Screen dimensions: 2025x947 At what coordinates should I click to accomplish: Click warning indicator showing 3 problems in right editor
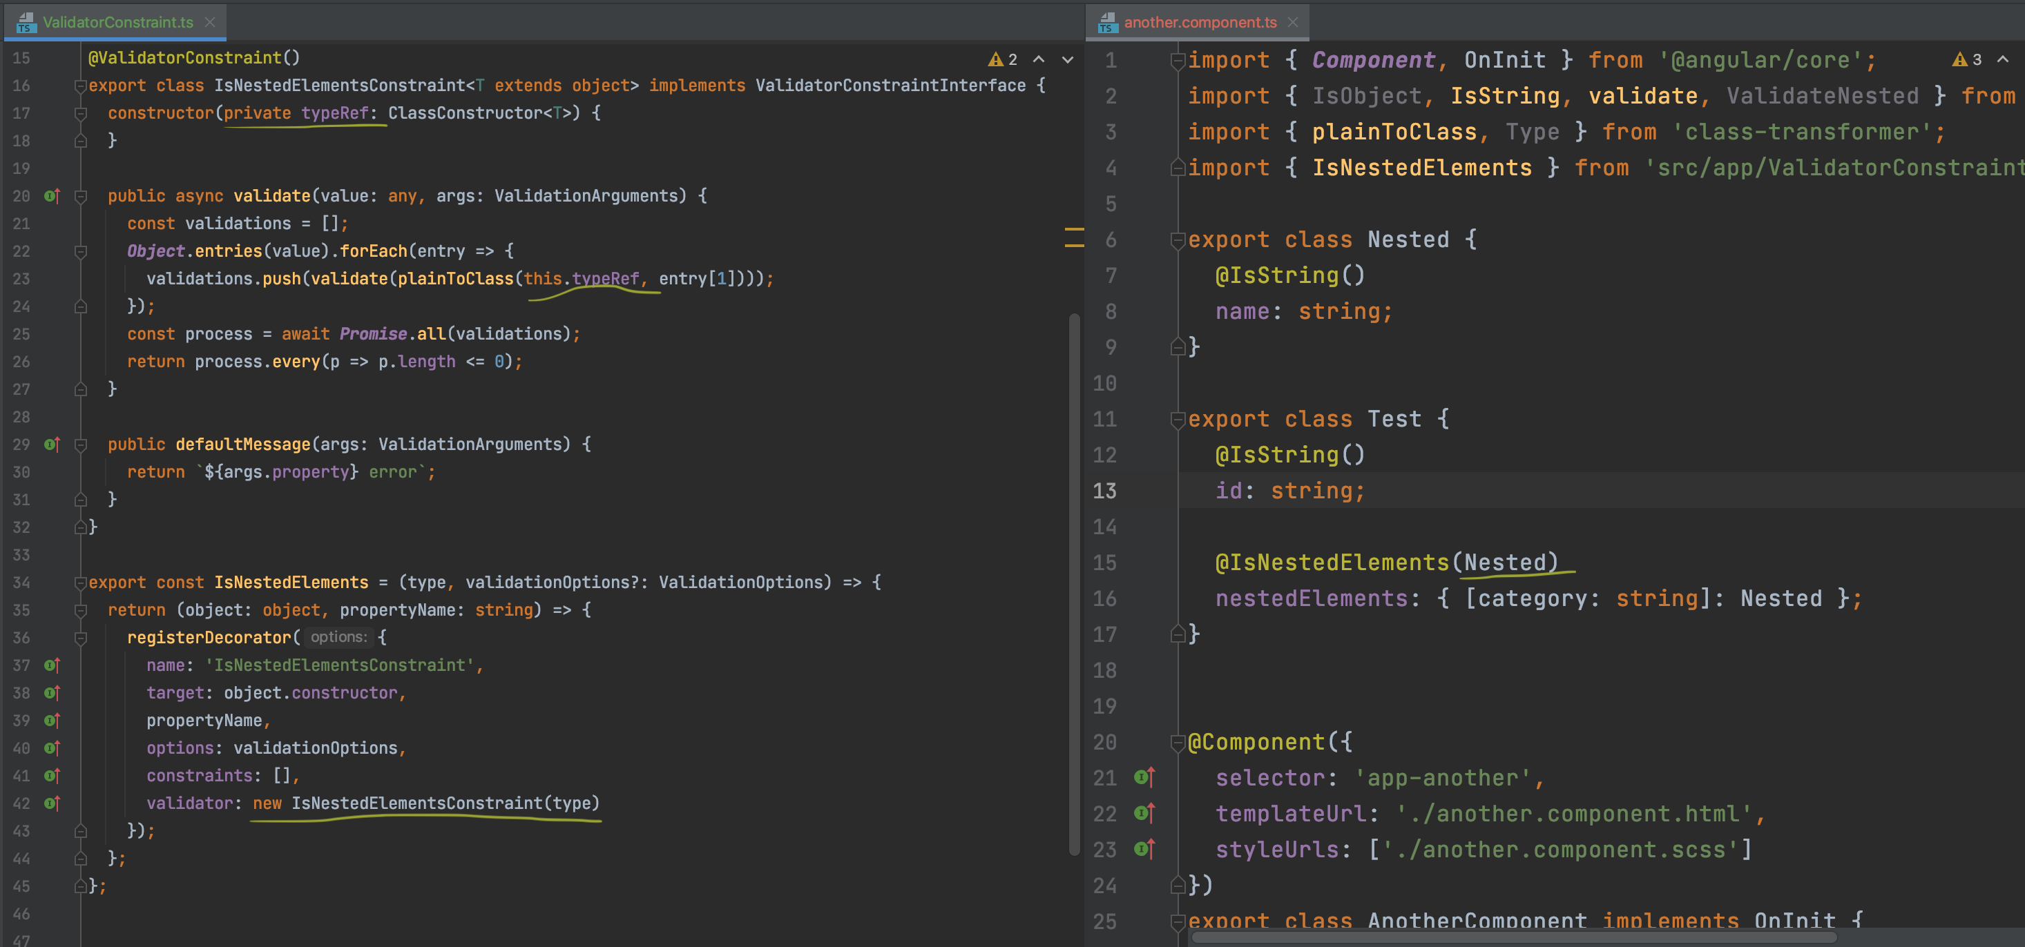pos(1967,60)
